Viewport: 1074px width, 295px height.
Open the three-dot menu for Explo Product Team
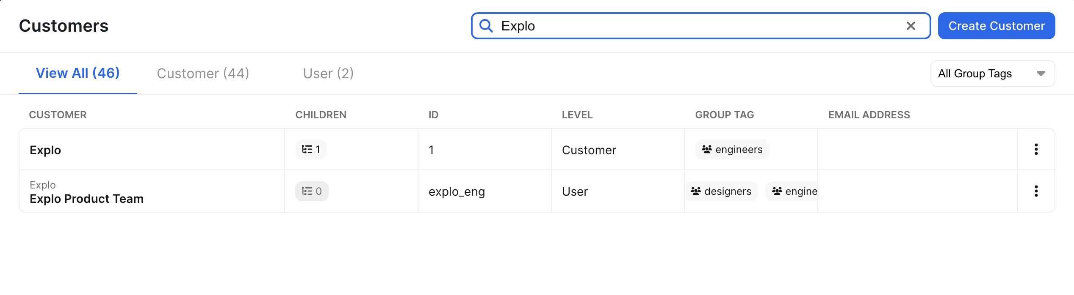(1036, 191)
